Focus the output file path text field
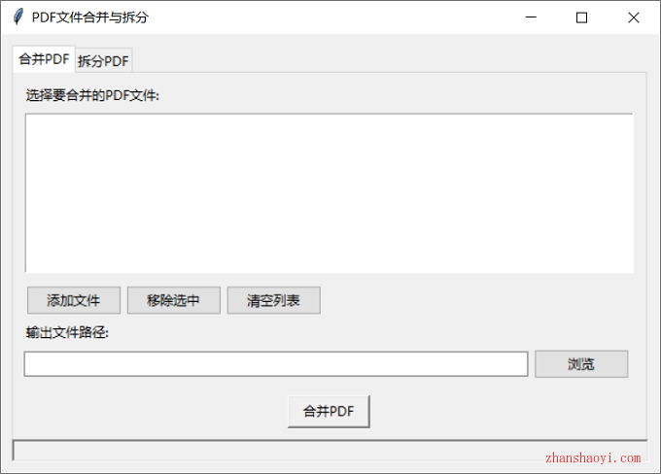661x474 pixels. 275,364
